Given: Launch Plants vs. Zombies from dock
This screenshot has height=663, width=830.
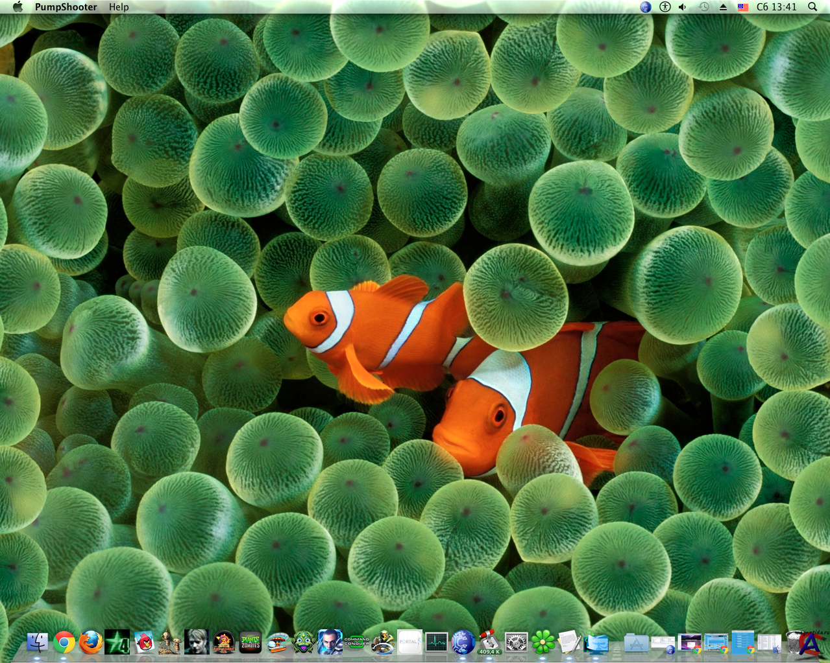Looking at the screenshot, I should 250,642.
